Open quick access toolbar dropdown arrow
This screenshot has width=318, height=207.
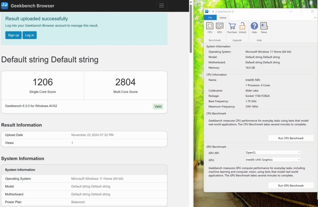click(x=213, y=11)
